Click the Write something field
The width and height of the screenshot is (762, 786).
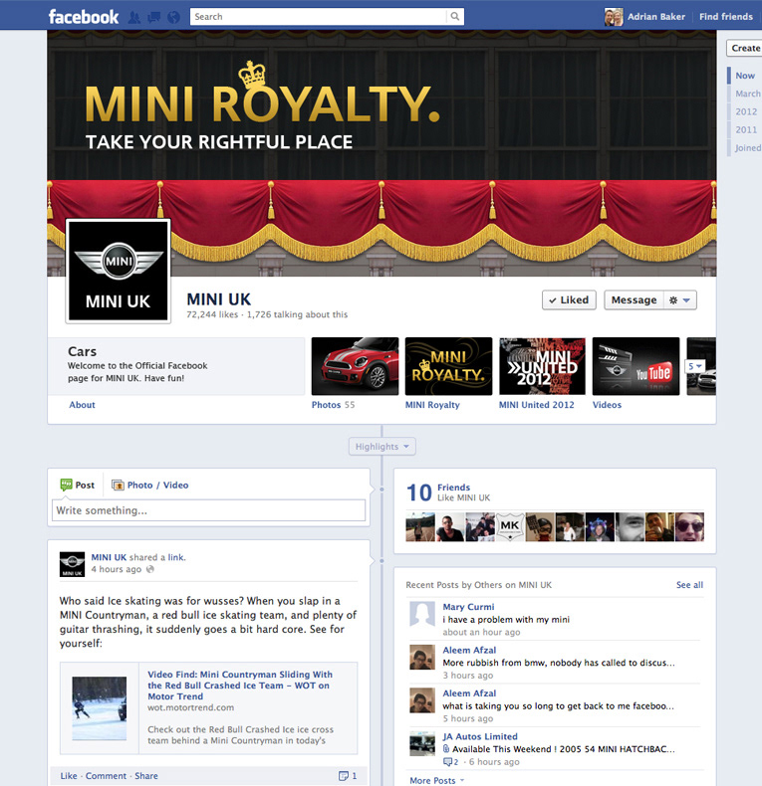pyautogui.click(x=208, y=510)
